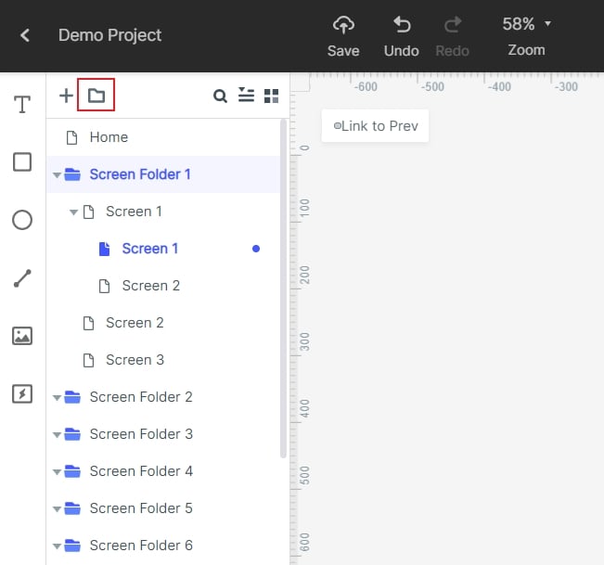Switch screen list to grid view
This screenshot has height=565, width=604.
tap(271, 96)
